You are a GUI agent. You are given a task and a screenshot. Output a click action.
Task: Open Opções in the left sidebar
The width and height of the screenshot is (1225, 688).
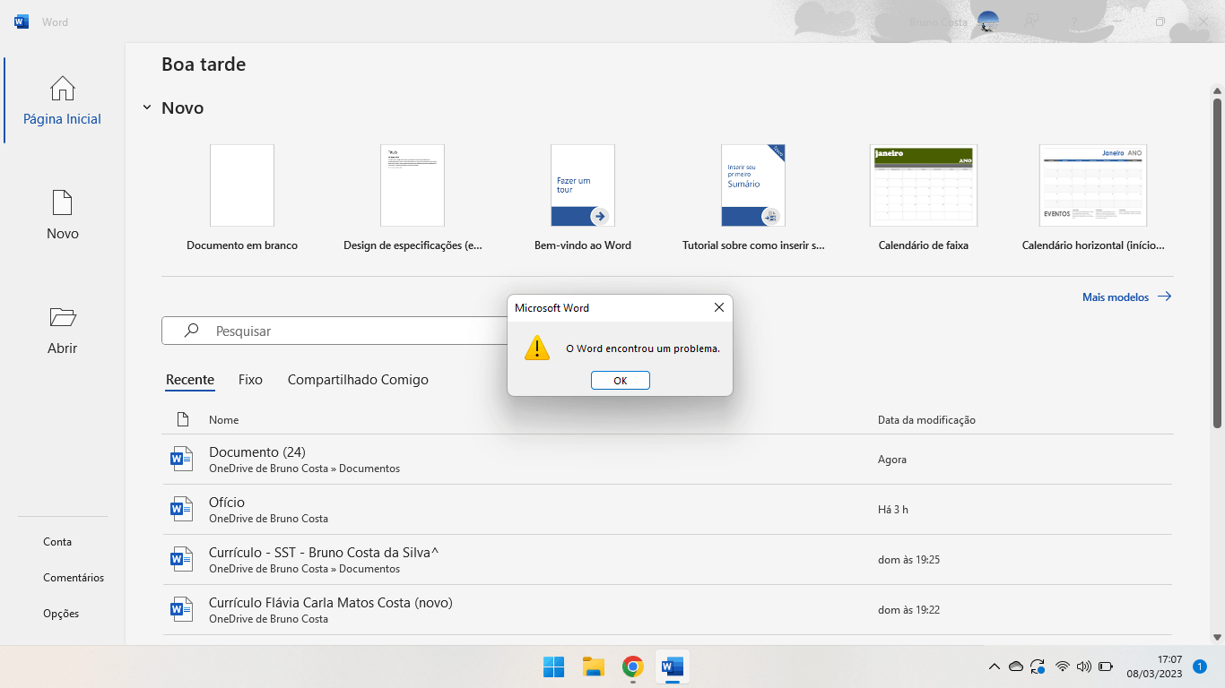[x=61, y=614]
